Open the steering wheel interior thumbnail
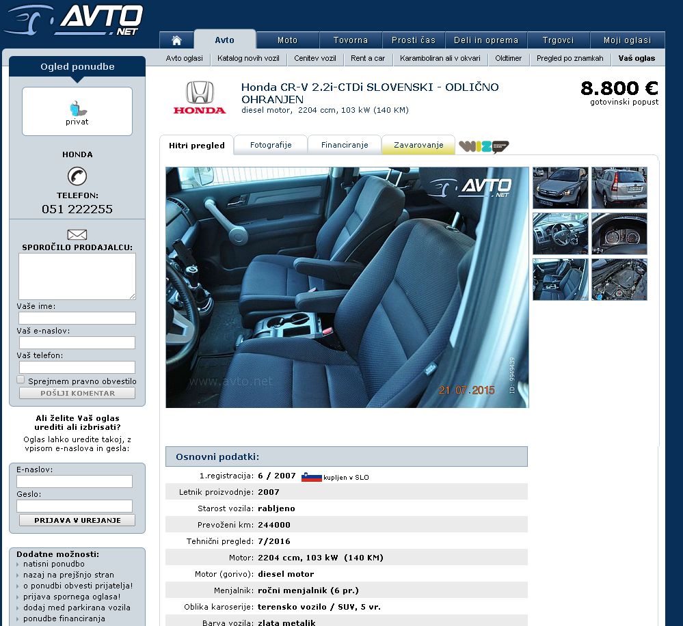 point(561,234)
